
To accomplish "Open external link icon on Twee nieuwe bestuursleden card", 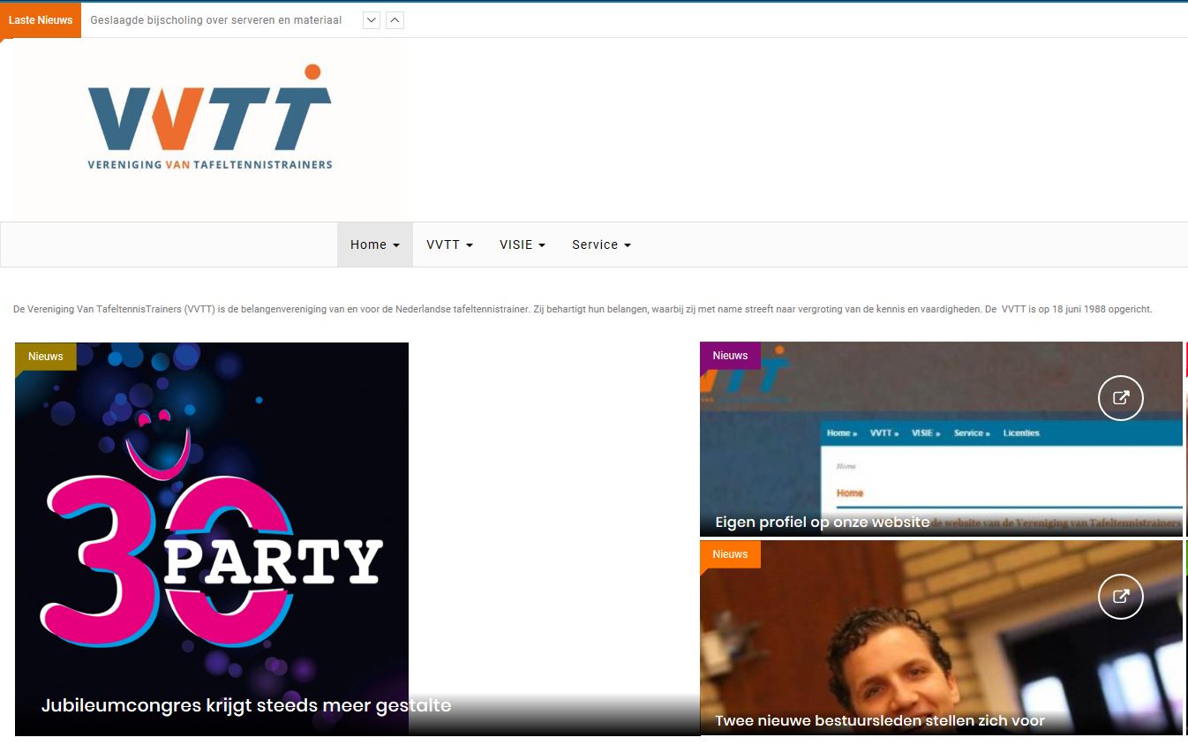I will (1121, 597).
